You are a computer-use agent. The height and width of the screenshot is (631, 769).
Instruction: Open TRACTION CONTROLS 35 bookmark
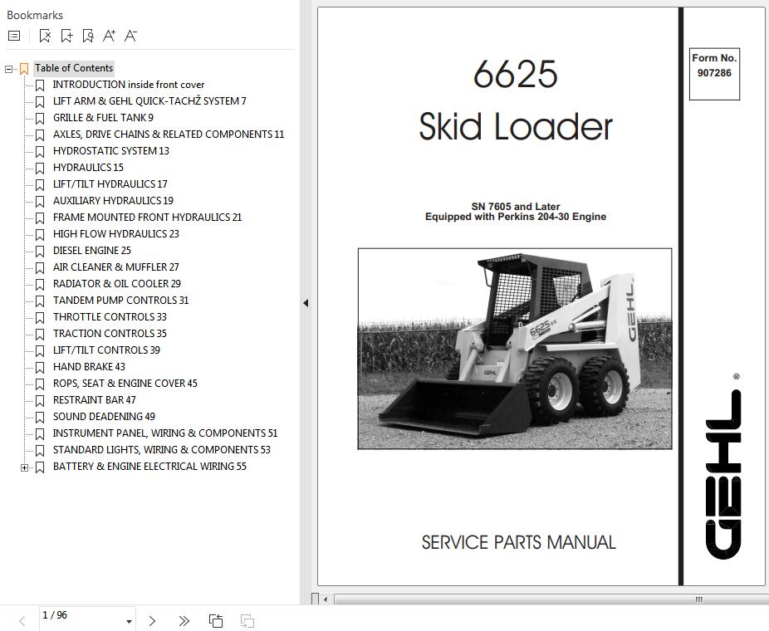click(x=110, y=334)
